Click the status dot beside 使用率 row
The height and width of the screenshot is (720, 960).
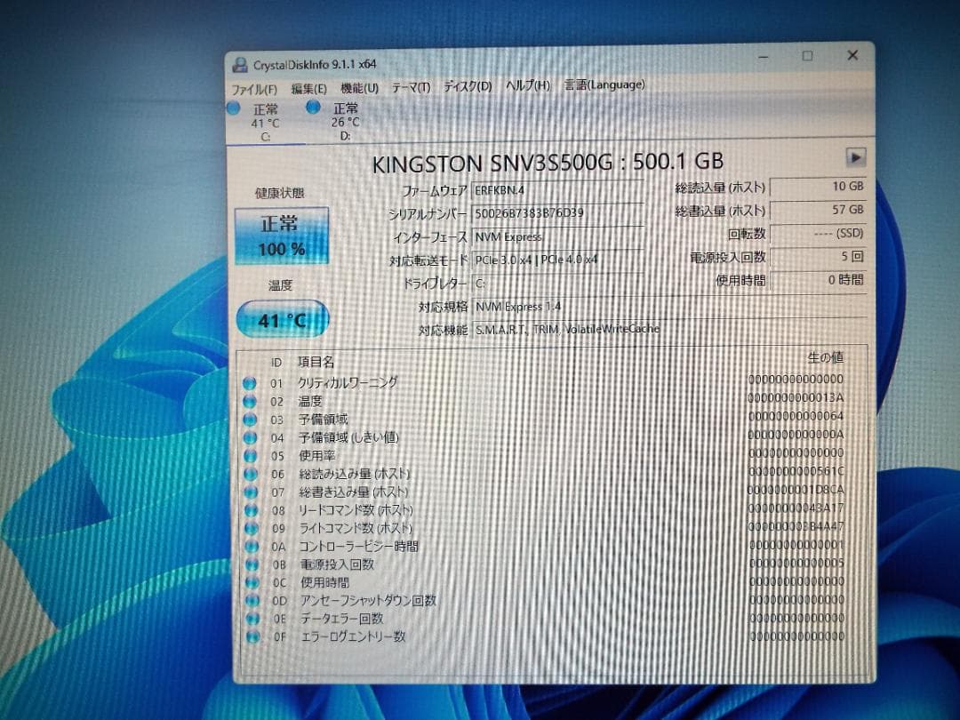pyautogui.click(x=251, y=455)
